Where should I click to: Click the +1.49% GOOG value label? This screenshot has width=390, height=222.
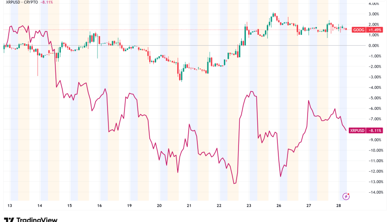(374, 30)
